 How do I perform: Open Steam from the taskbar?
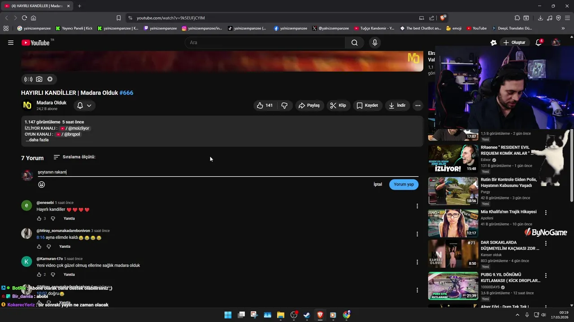pos(307,315)
